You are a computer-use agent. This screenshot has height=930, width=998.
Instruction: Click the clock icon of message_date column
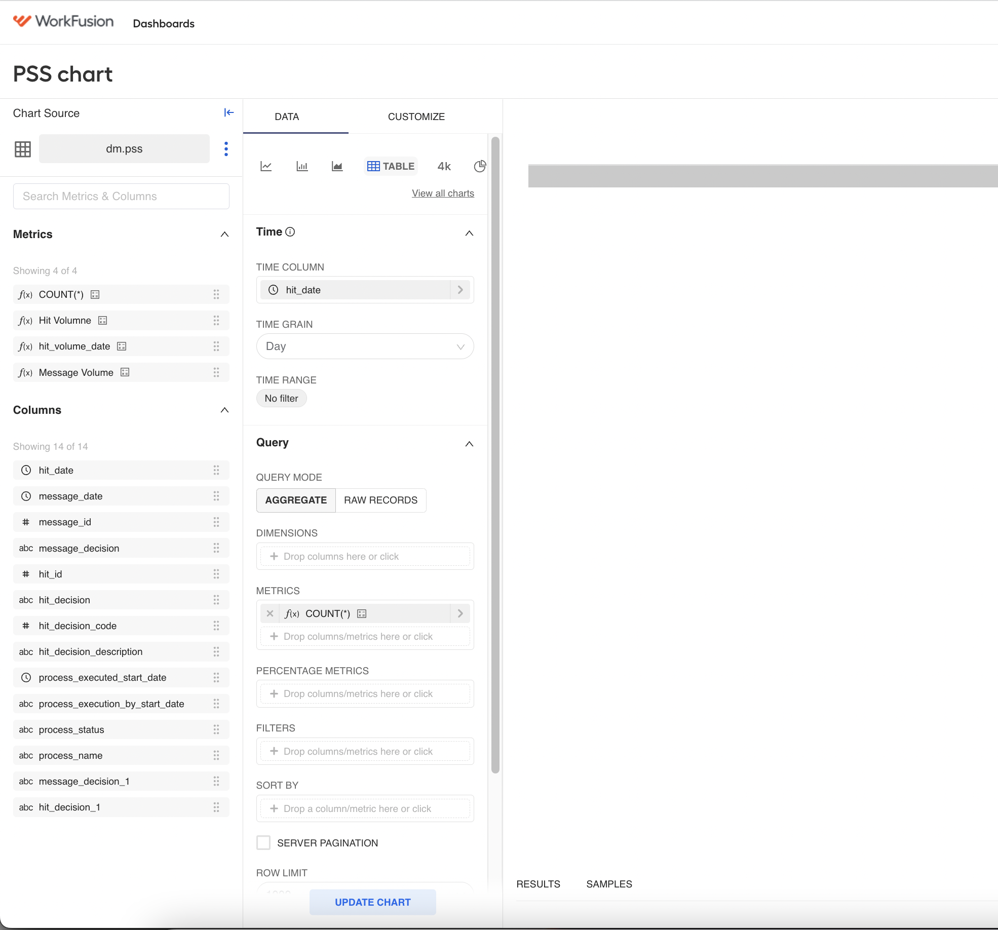pos(26,496)
